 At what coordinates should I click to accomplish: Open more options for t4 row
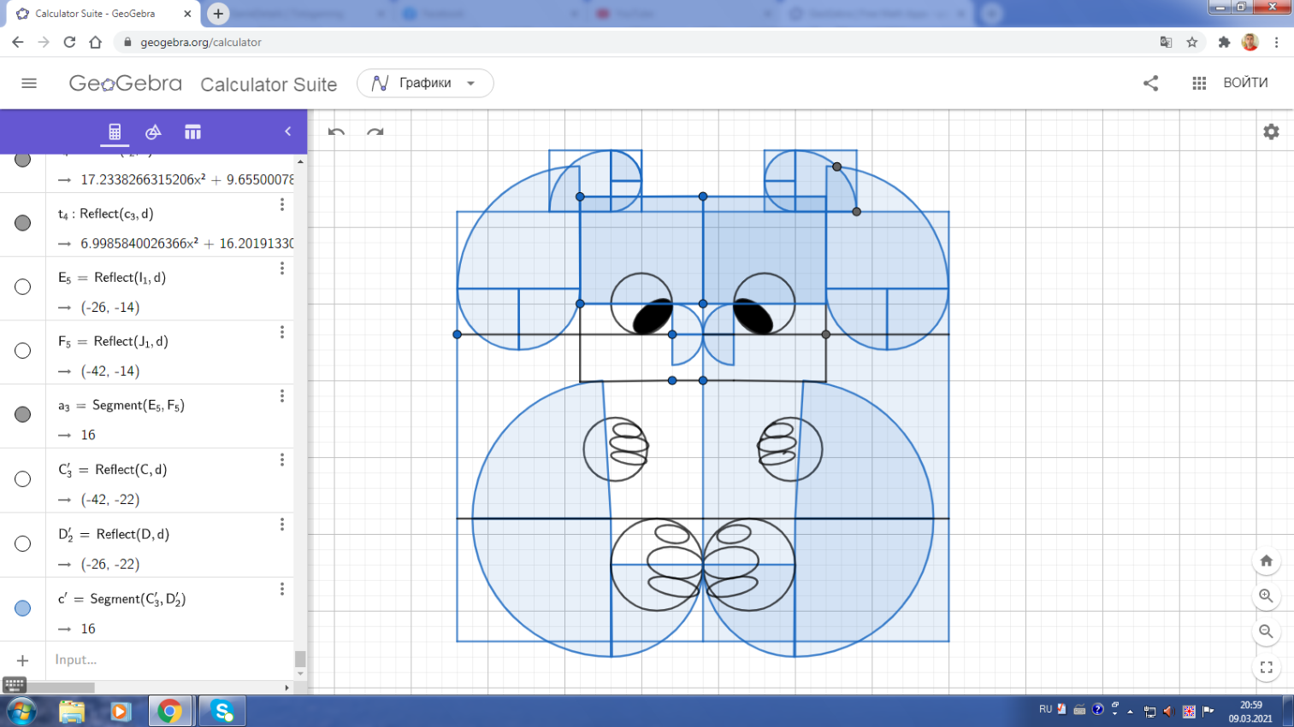click(282, 205)
